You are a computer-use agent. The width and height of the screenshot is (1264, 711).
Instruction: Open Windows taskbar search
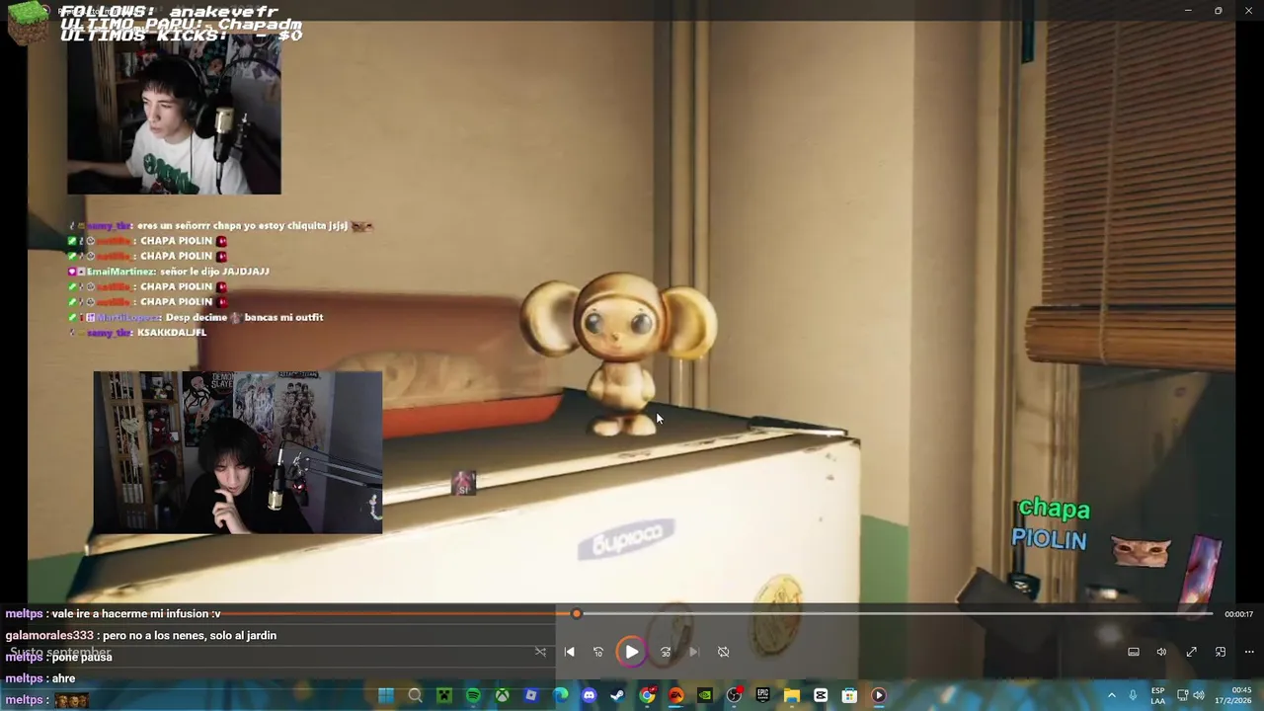[415, 695]
